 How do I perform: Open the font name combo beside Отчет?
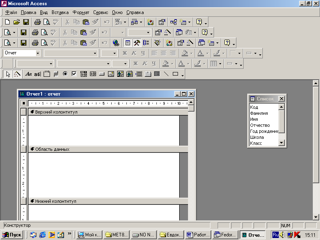(x=71, y=53)
